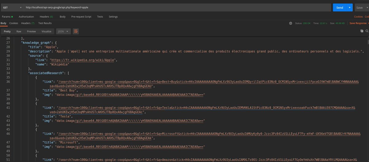Screen dimensions: 369x162
Task: Click the 200 OK status value
Action: (x=306, y=23)
